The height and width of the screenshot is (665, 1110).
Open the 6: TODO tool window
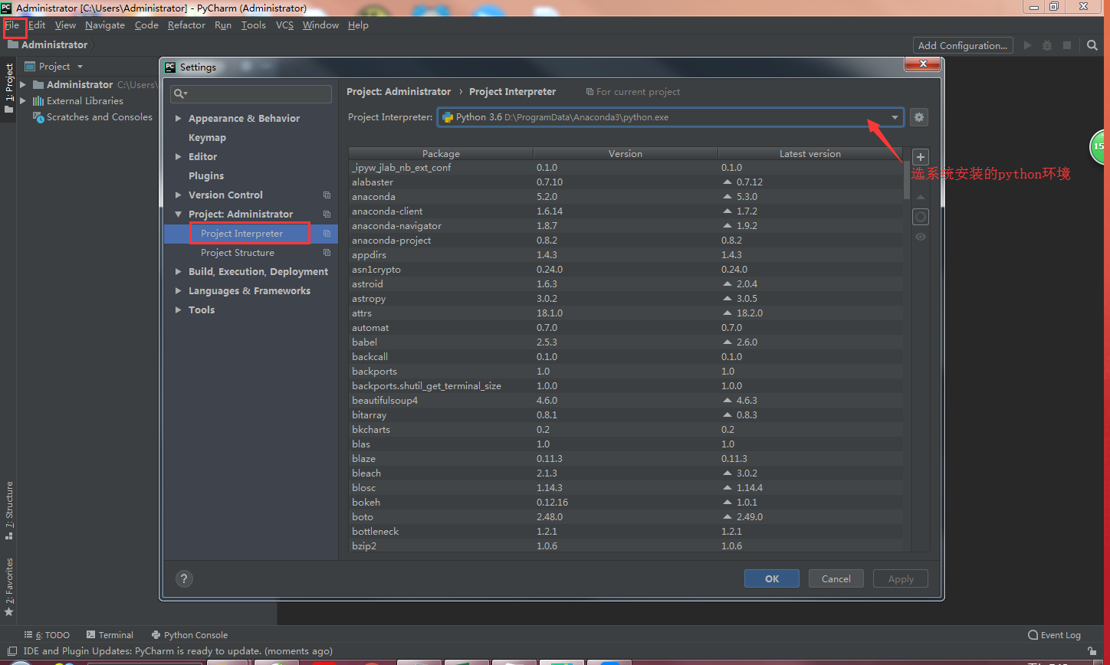tap(47, 634)
